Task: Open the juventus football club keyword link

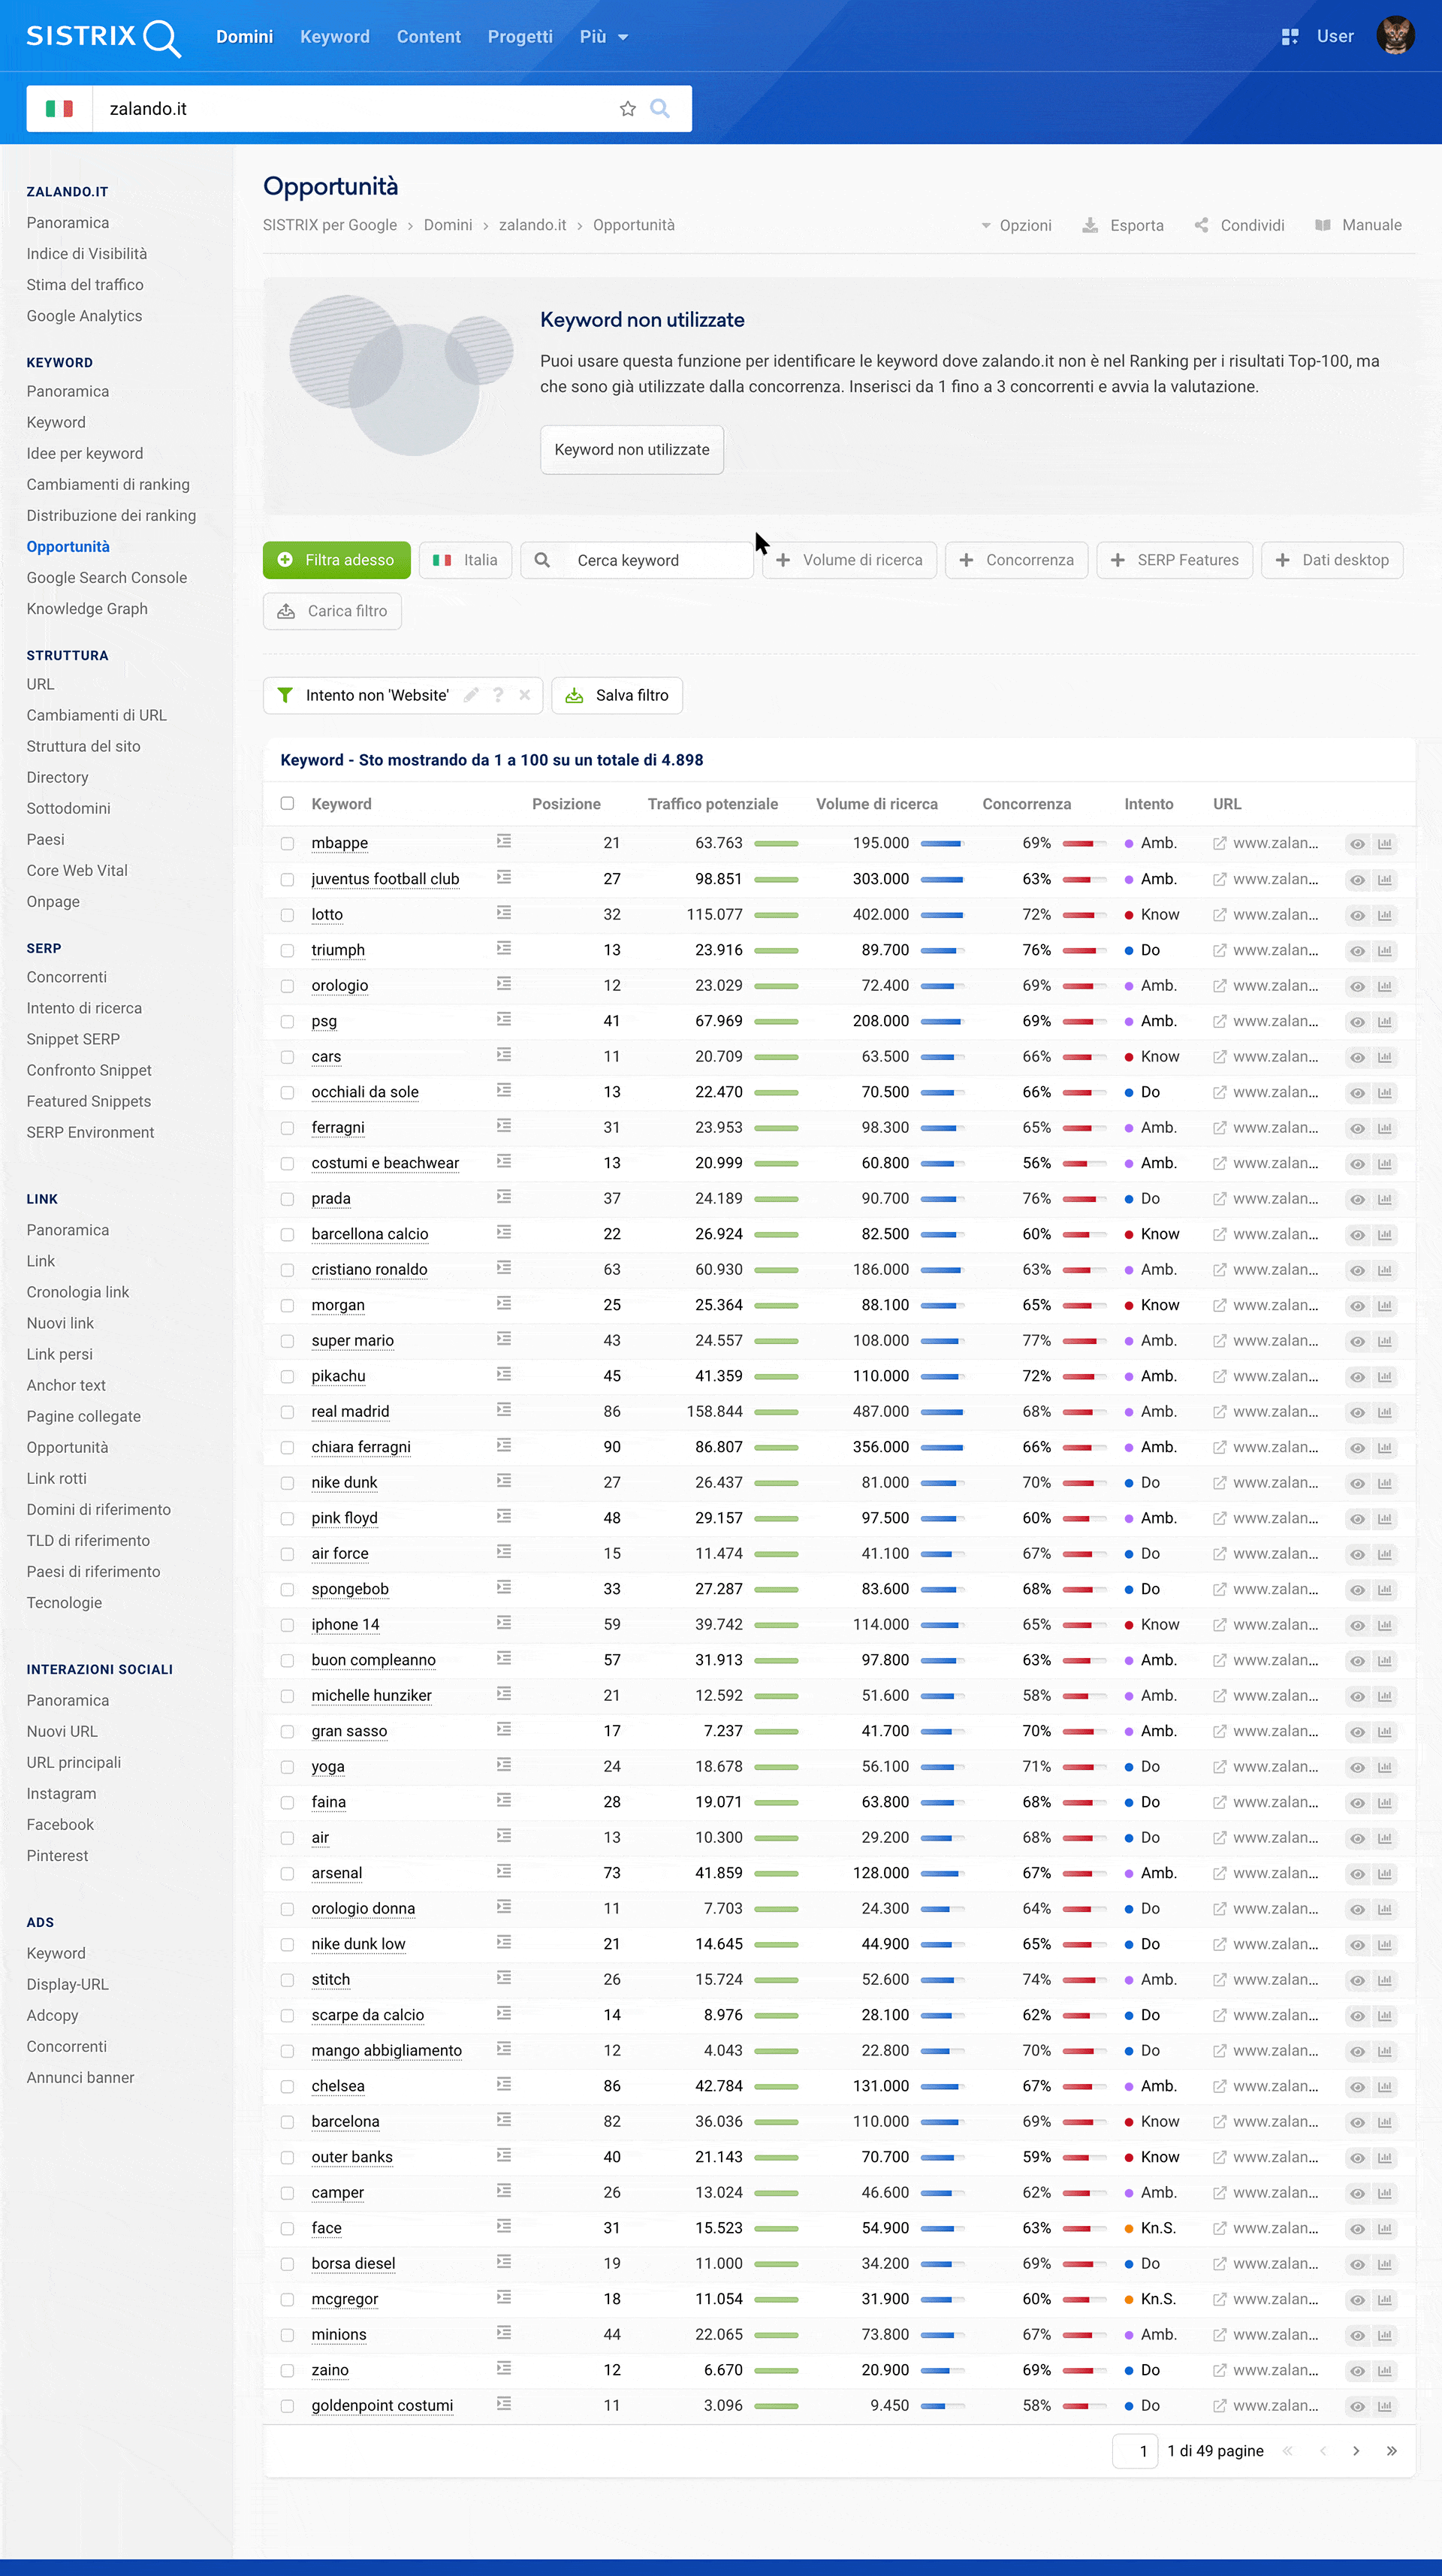Action: (385, 879)
